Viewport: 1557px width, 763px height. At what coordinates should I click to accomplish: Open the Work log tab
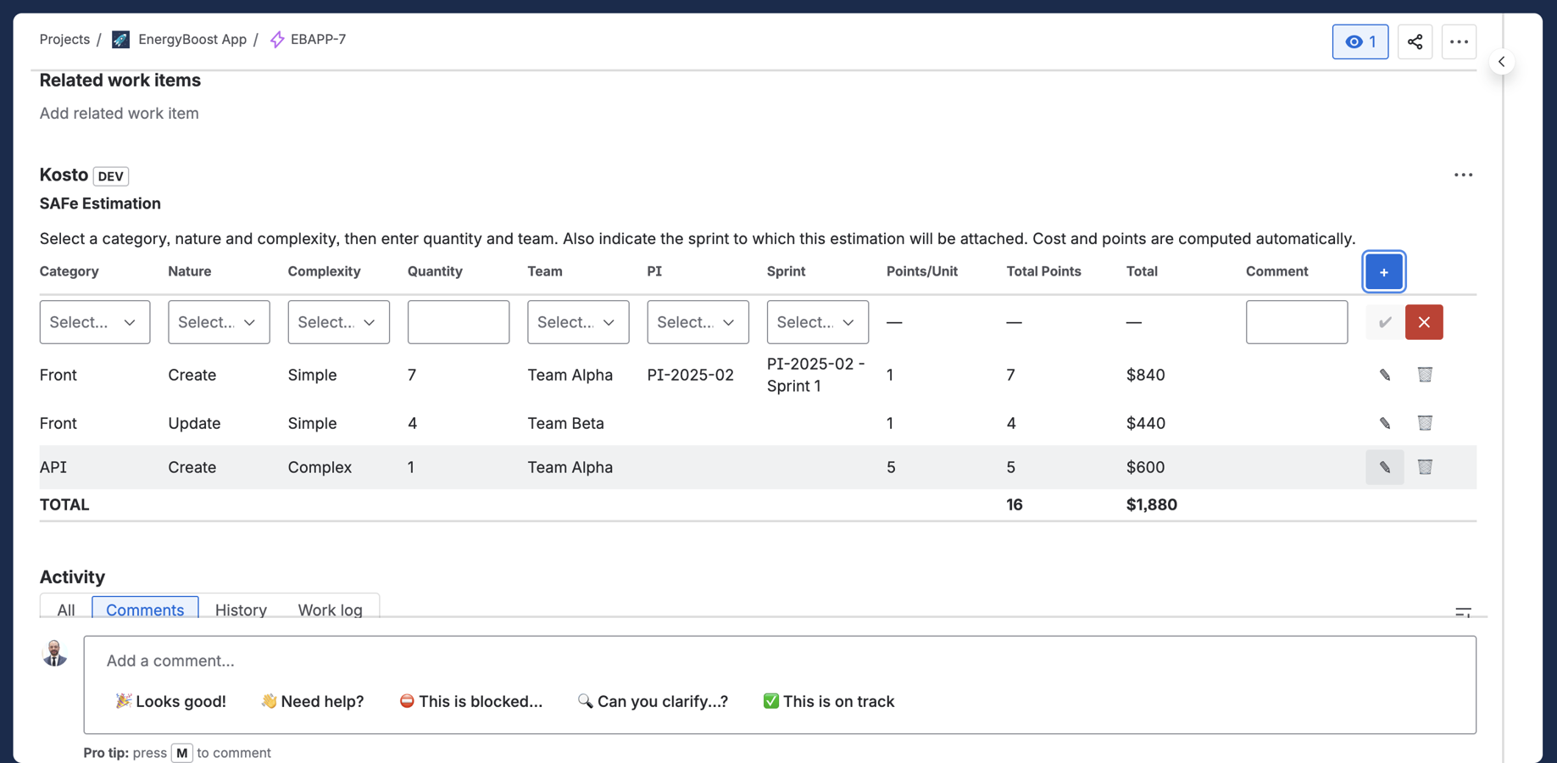pos(331,610)
